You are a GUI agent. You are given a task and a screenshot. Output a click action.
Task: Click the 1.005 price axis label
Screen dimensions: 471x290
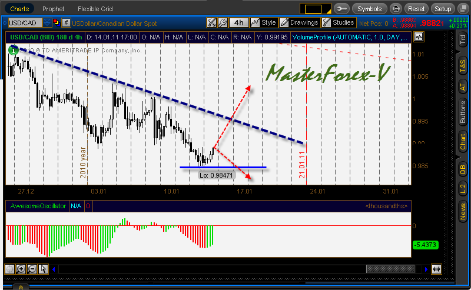click(420, 76)
